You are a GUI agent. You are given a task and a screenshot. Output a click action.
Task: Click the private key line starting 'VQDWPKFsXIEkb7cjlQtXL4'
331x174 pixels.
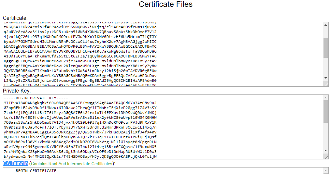80,137
